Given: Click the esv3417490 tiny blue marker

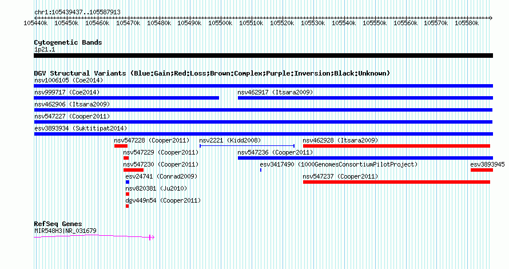Looking at the screenshot, I should click(261, 170).
